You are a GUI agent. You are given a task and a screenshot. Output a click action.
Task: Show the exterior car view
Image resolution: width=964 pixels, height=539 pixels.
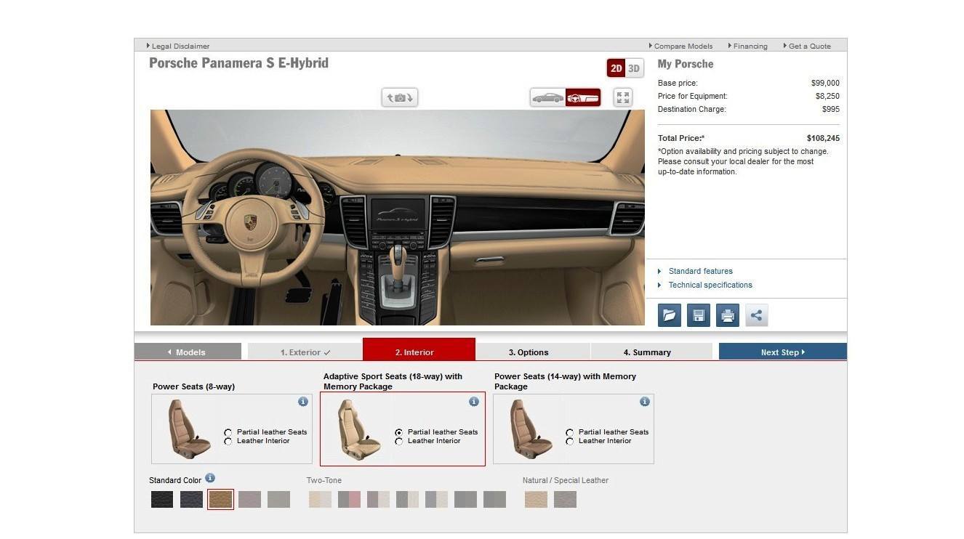(548, 97)
